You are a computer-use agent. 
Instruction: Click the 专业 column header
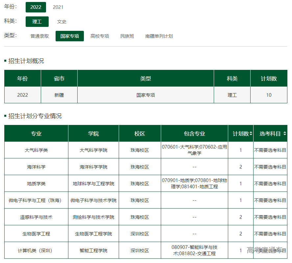[x=36, y=133]
